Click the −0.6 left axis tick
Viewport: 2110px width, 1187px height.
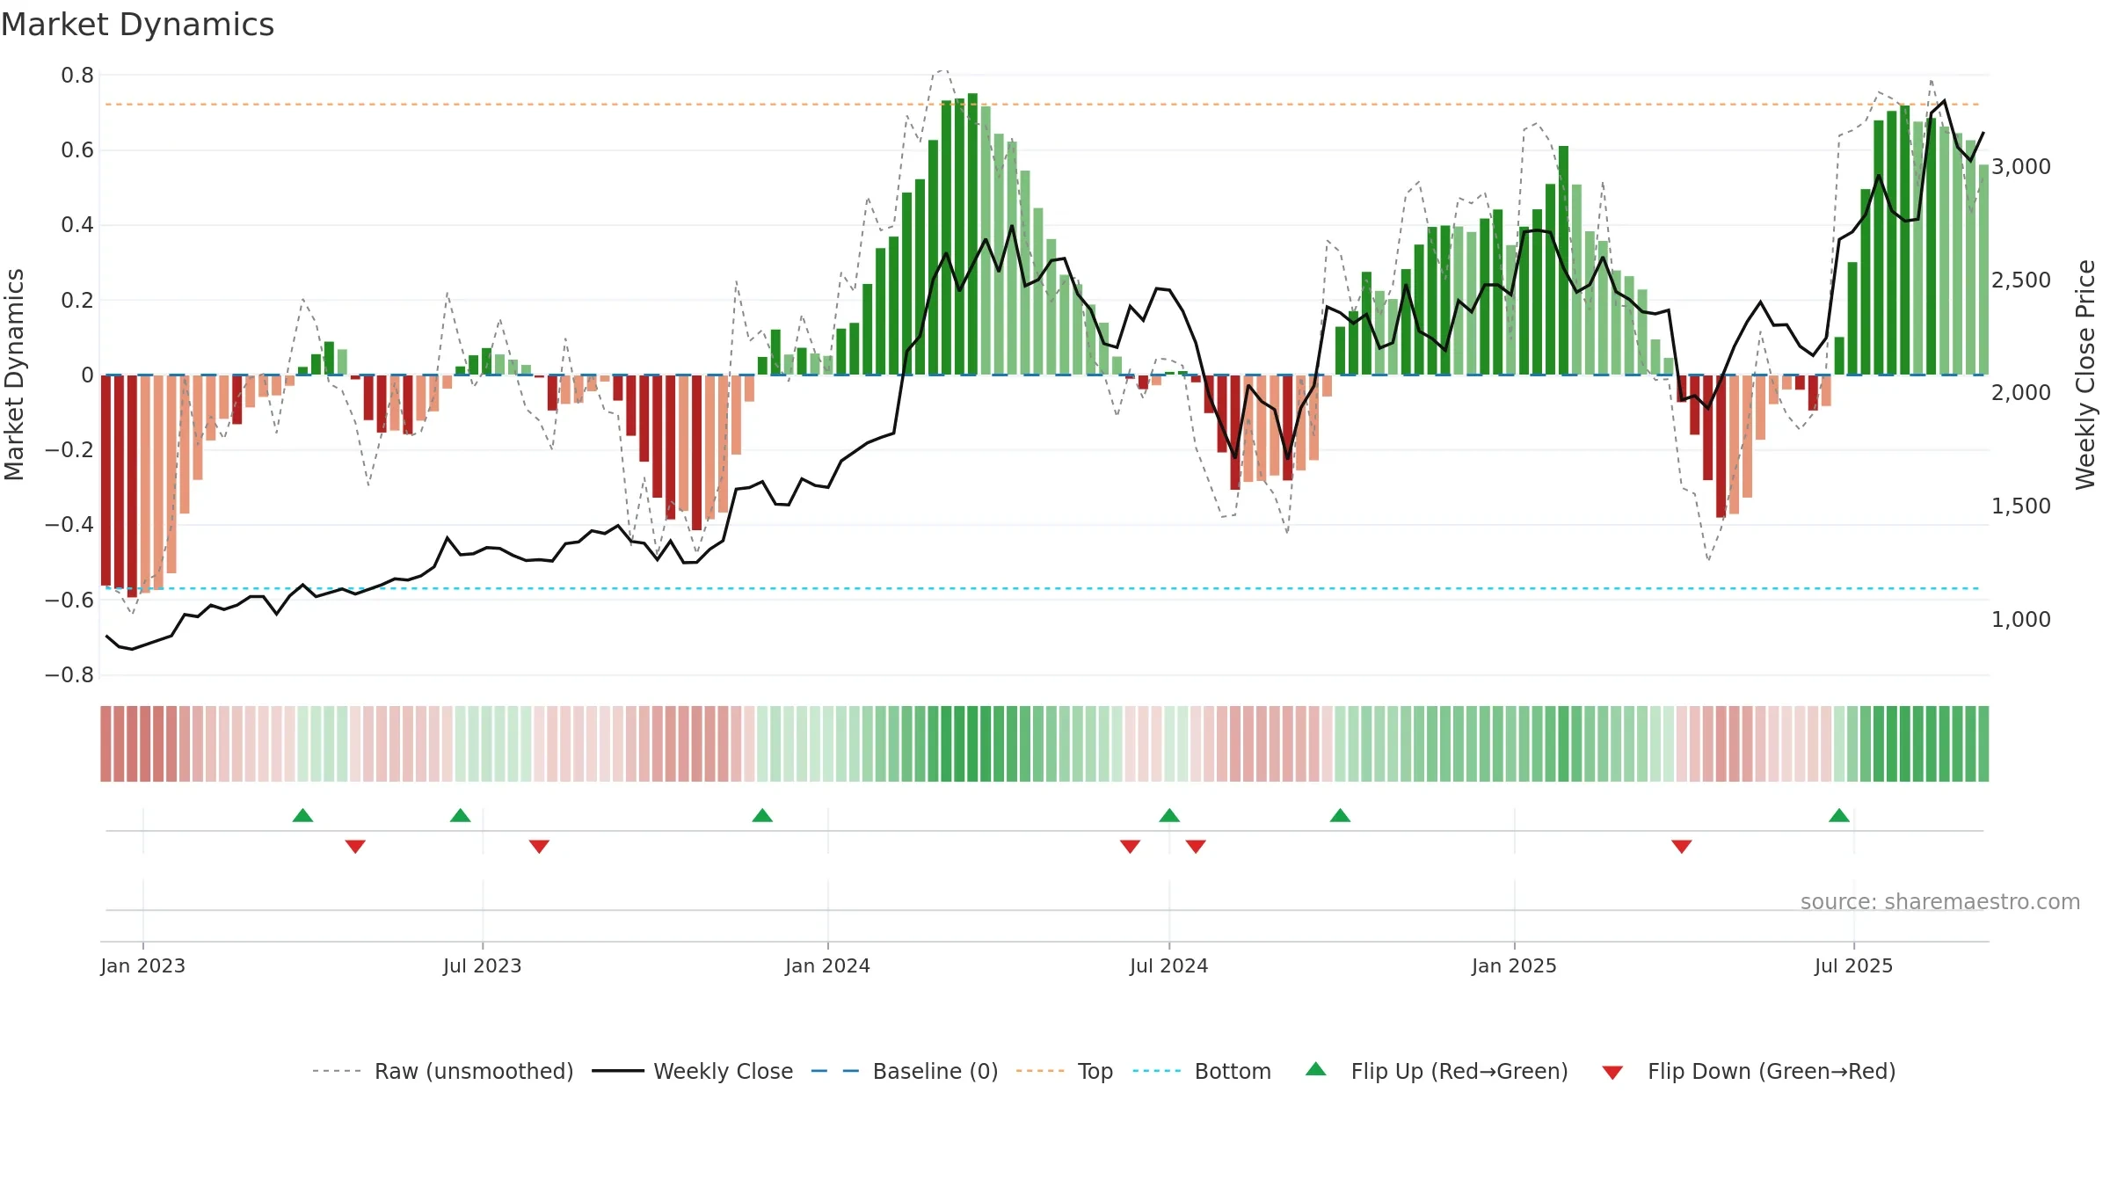pos(69,601)
